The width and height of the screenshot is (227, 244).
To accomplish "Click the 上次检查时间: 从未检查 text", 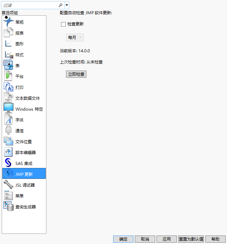I will coord(81,62).
